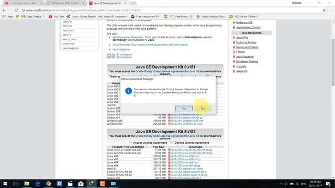The width and height of the screenshot is (335, 188).
Task: Switch to the Introduction to Android tab
Action: pos(23,3)
